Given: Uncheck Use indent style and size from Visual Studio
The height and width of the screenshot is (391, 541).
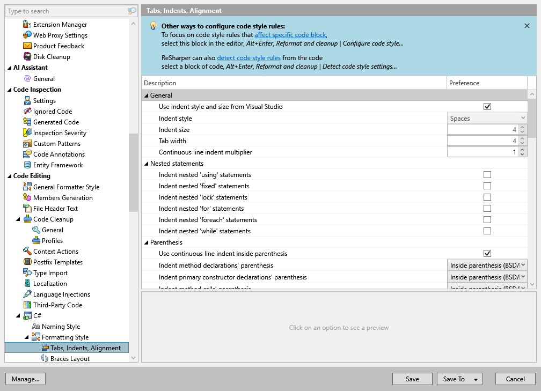Looking at the screenshot, I should [x=487, y=106].
